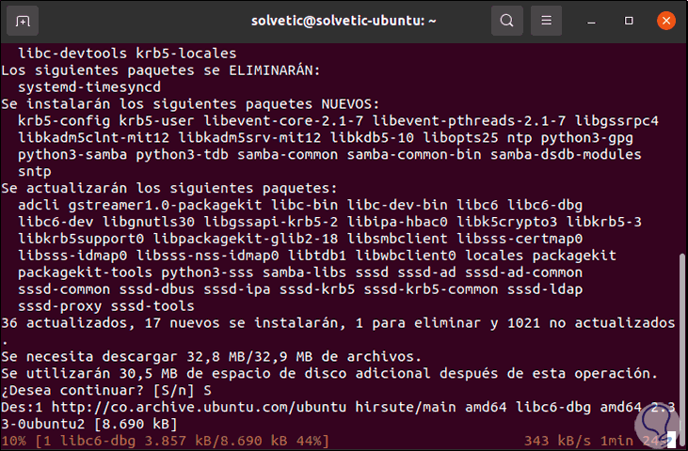
Task: Click the search magnifier icon
Action: tap(507, 20)
